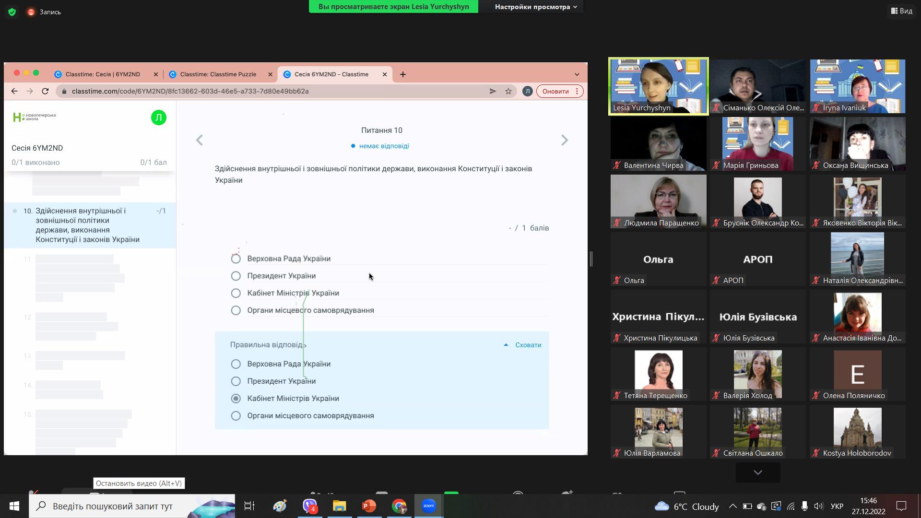Select Iryna Ivaniuk video thumbnail
Screen dimensions: 921x518
point(857,86)
